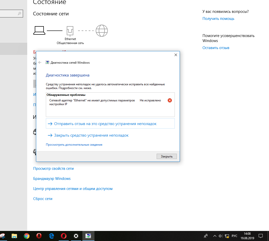Screen dimensions: 269x241
Task: Open File Explorer from the taskbar
Action: [x=14, y=236]
